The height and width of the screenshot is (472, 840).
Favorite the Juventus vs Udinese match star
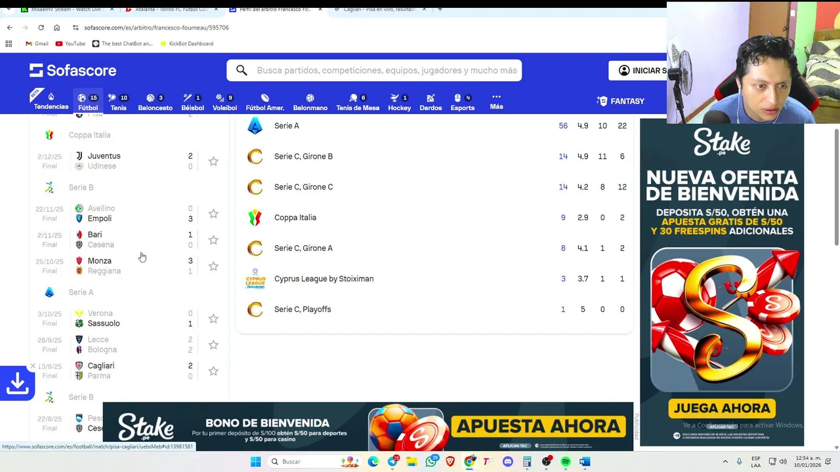click(213, 161)
